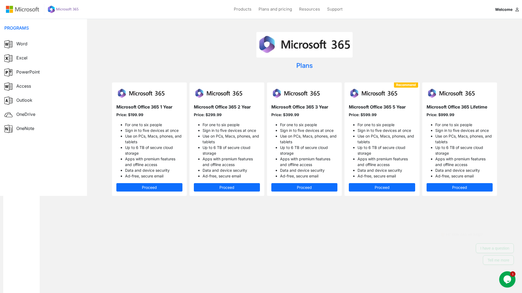Click the 'Price: $199.99' text
The width and height of the screenshot is (522, 293).
pyautogui.click(x=130, y=115)
